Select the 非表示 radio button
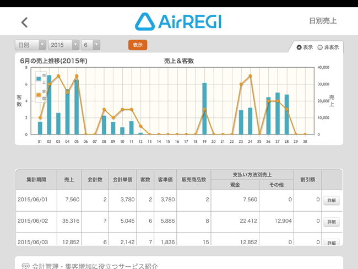The width and height of the screenshot is (358, 269). pyautogui.click(x=320, y=47)
